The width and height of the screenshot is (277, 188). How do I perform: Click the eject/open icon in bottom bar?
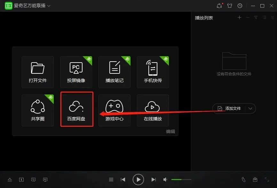pyautogui.click(x=10, y=180)
